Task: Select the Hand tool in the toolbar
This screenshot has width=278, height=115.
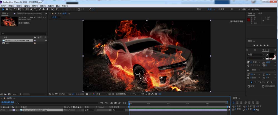Action: [x=7, y=9]
